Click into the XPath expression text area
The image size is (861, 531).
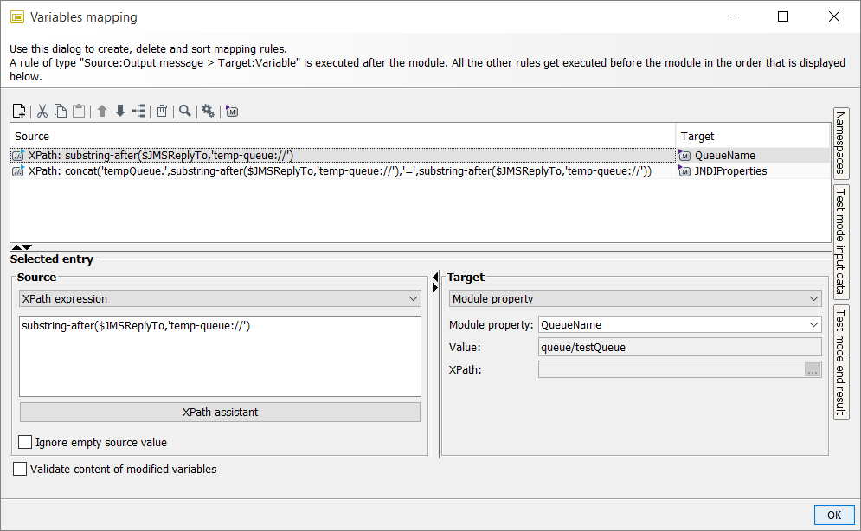(x=220, y=355)
